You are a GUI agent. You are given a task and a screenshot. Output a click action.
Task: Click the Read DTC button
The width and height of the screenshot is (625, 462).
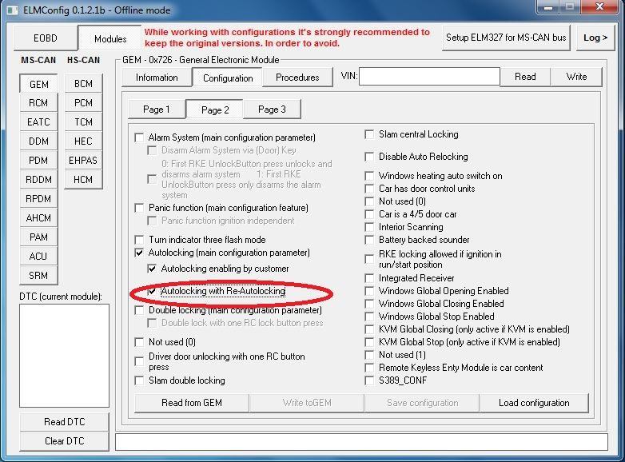pos(64,422)
